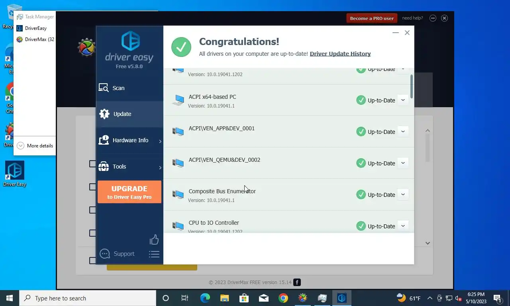Open the Windows Start menu
Image resolution: width=510 pixels, height=306 pixels.
point(10,298)
